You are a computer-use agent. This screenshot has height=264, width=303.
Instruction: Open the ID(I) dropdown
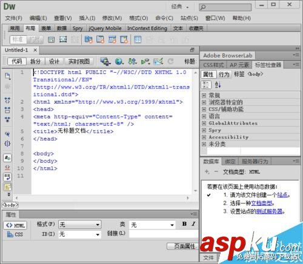(80, 234)
